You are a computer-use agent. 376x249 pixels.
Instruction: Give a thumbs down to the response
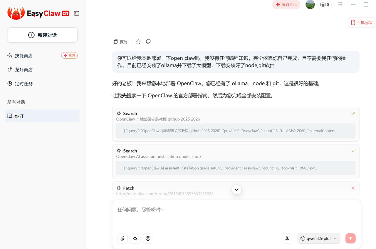pos(148,42)
